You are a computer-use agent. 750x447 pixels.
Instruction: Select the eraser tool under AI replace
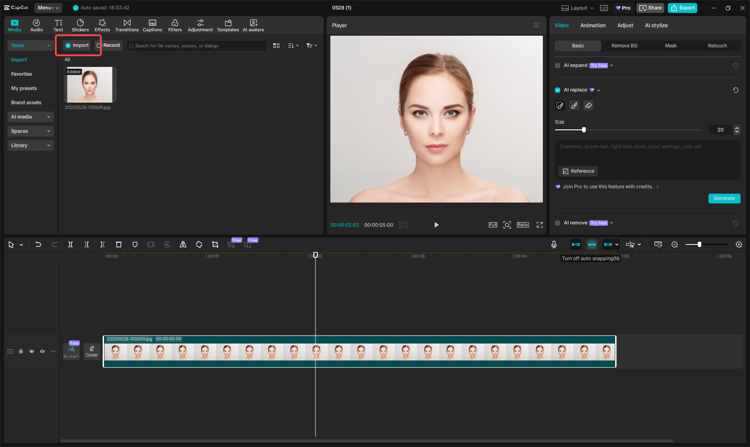[588, 105]
